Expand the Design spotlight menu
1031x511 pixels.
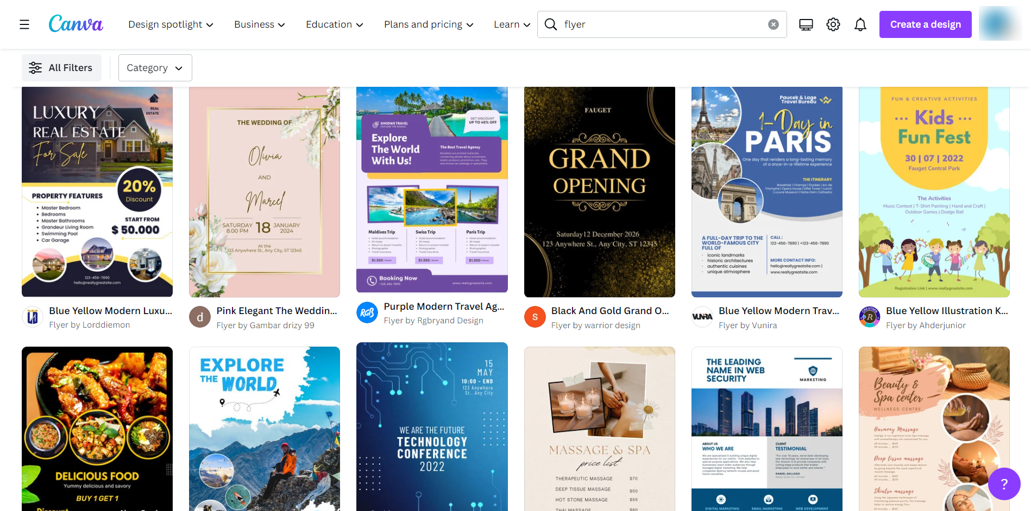171,24
